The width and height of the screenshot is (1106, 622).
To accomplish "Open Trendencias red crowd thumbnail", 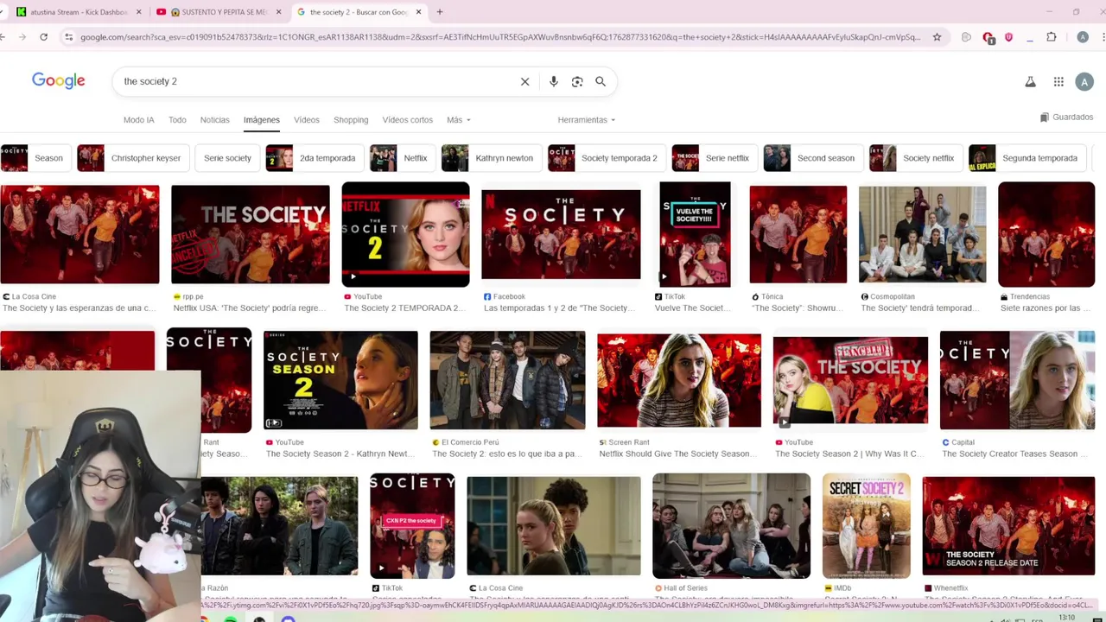I will click(x=1046, y=234).
